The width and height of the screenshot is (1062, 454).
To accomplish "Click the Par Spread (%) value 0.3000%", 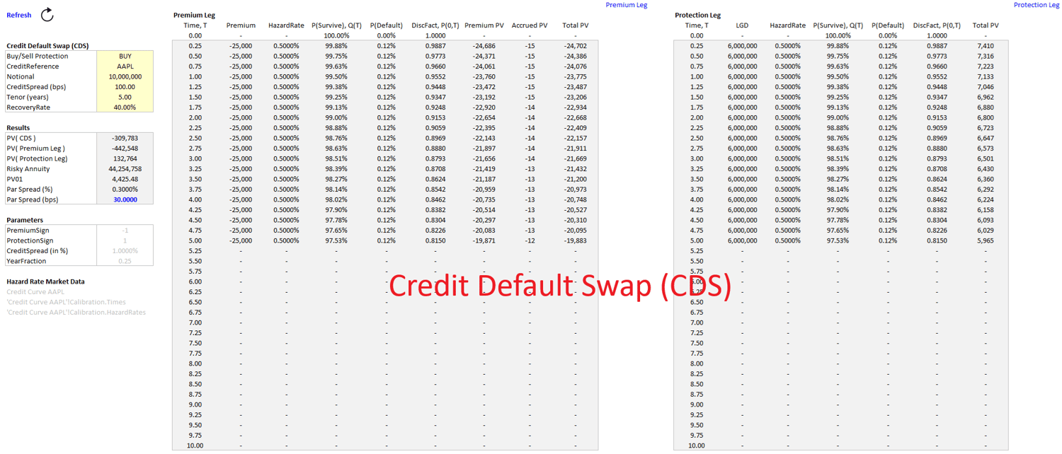I will (125, 190).
